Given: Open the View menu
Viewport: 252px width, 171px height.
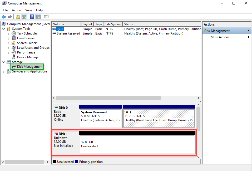Looking at the screenshot, I should click(x=28, y=10).
